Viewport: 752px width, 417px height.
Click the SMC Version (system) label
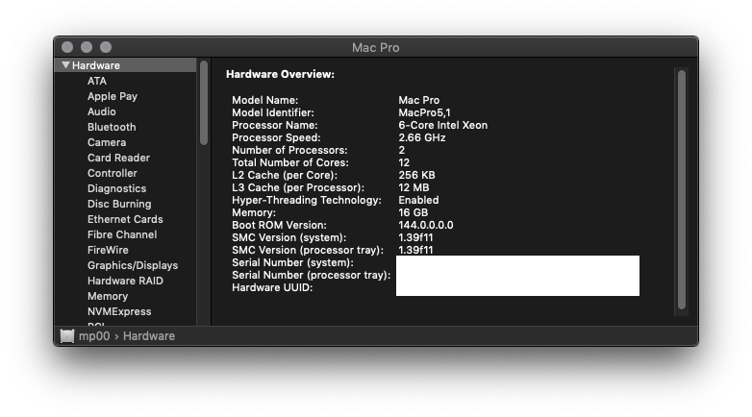(x=288, y=237)
